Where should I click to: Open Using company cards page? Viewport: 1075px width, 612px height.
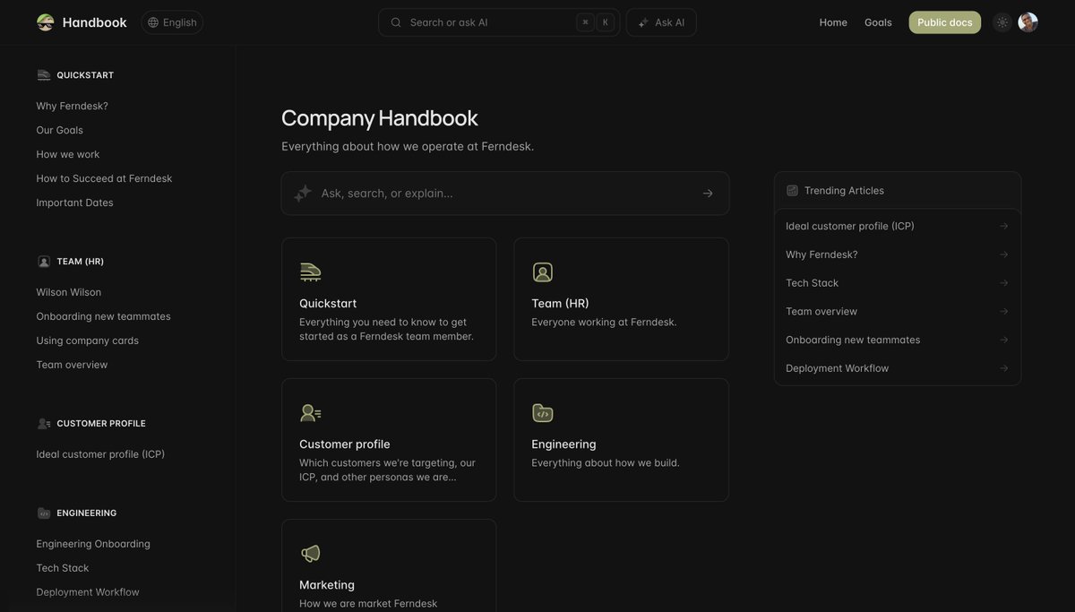tap(87, 340)
